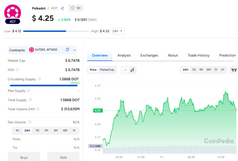Image resolution: width=238 pixels, height=161 pixels.
Task: Show the Dex Volume info icon
Action: pyautogui.click(x=30, y=122)
